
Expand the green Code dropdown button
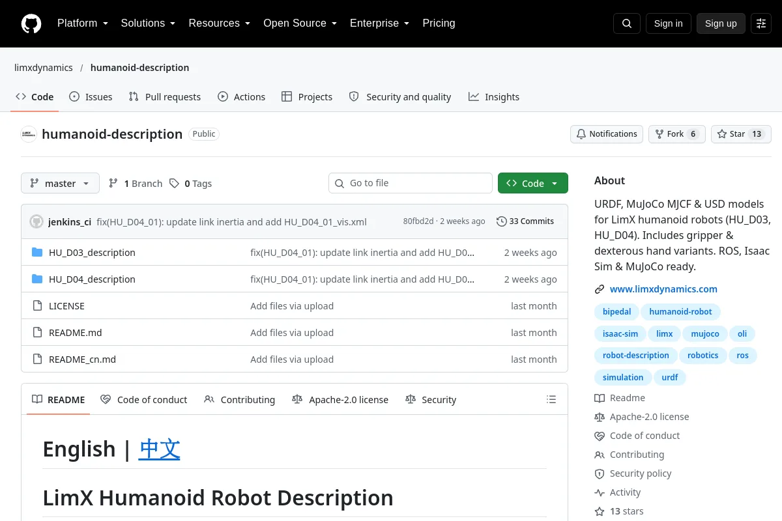click(533, 184)
